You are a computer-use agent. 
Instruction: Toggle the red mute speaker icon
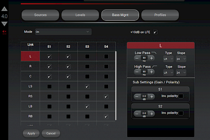[x=4, y=32]
